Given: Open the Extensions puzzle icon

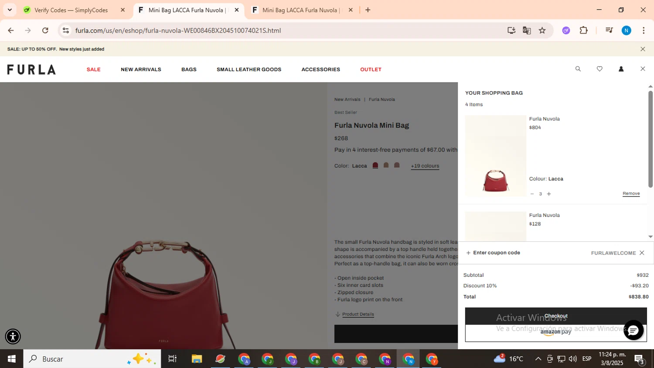Looking at the screenshot, I should tap(583, 31).
